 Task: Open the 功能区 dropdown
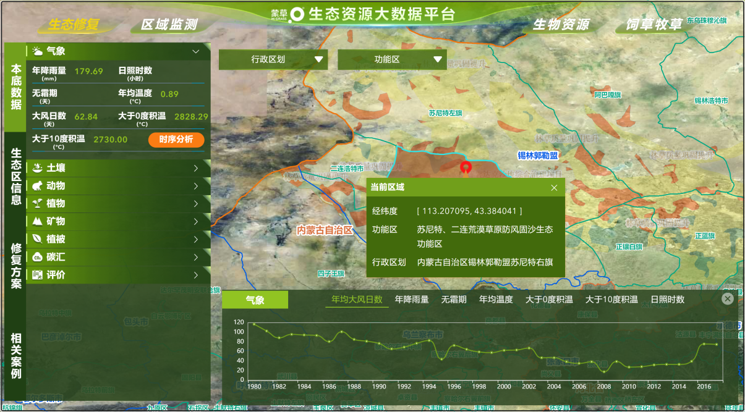(x=392, y=60)
